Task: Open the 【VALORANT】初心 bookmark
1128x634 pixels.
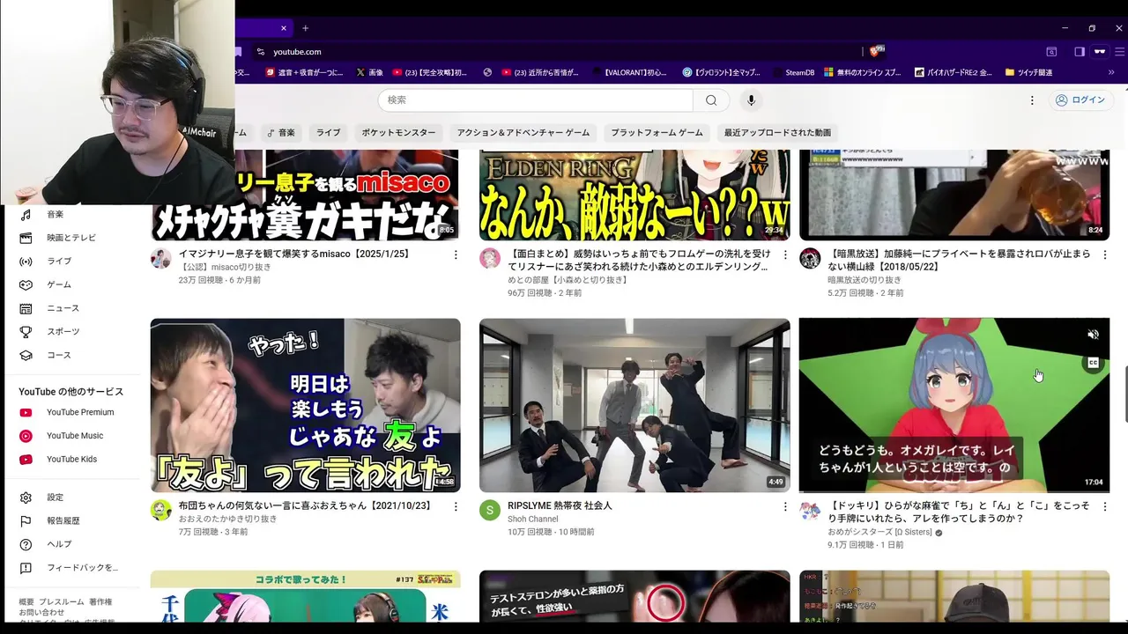Action: (x=629, y=73)
